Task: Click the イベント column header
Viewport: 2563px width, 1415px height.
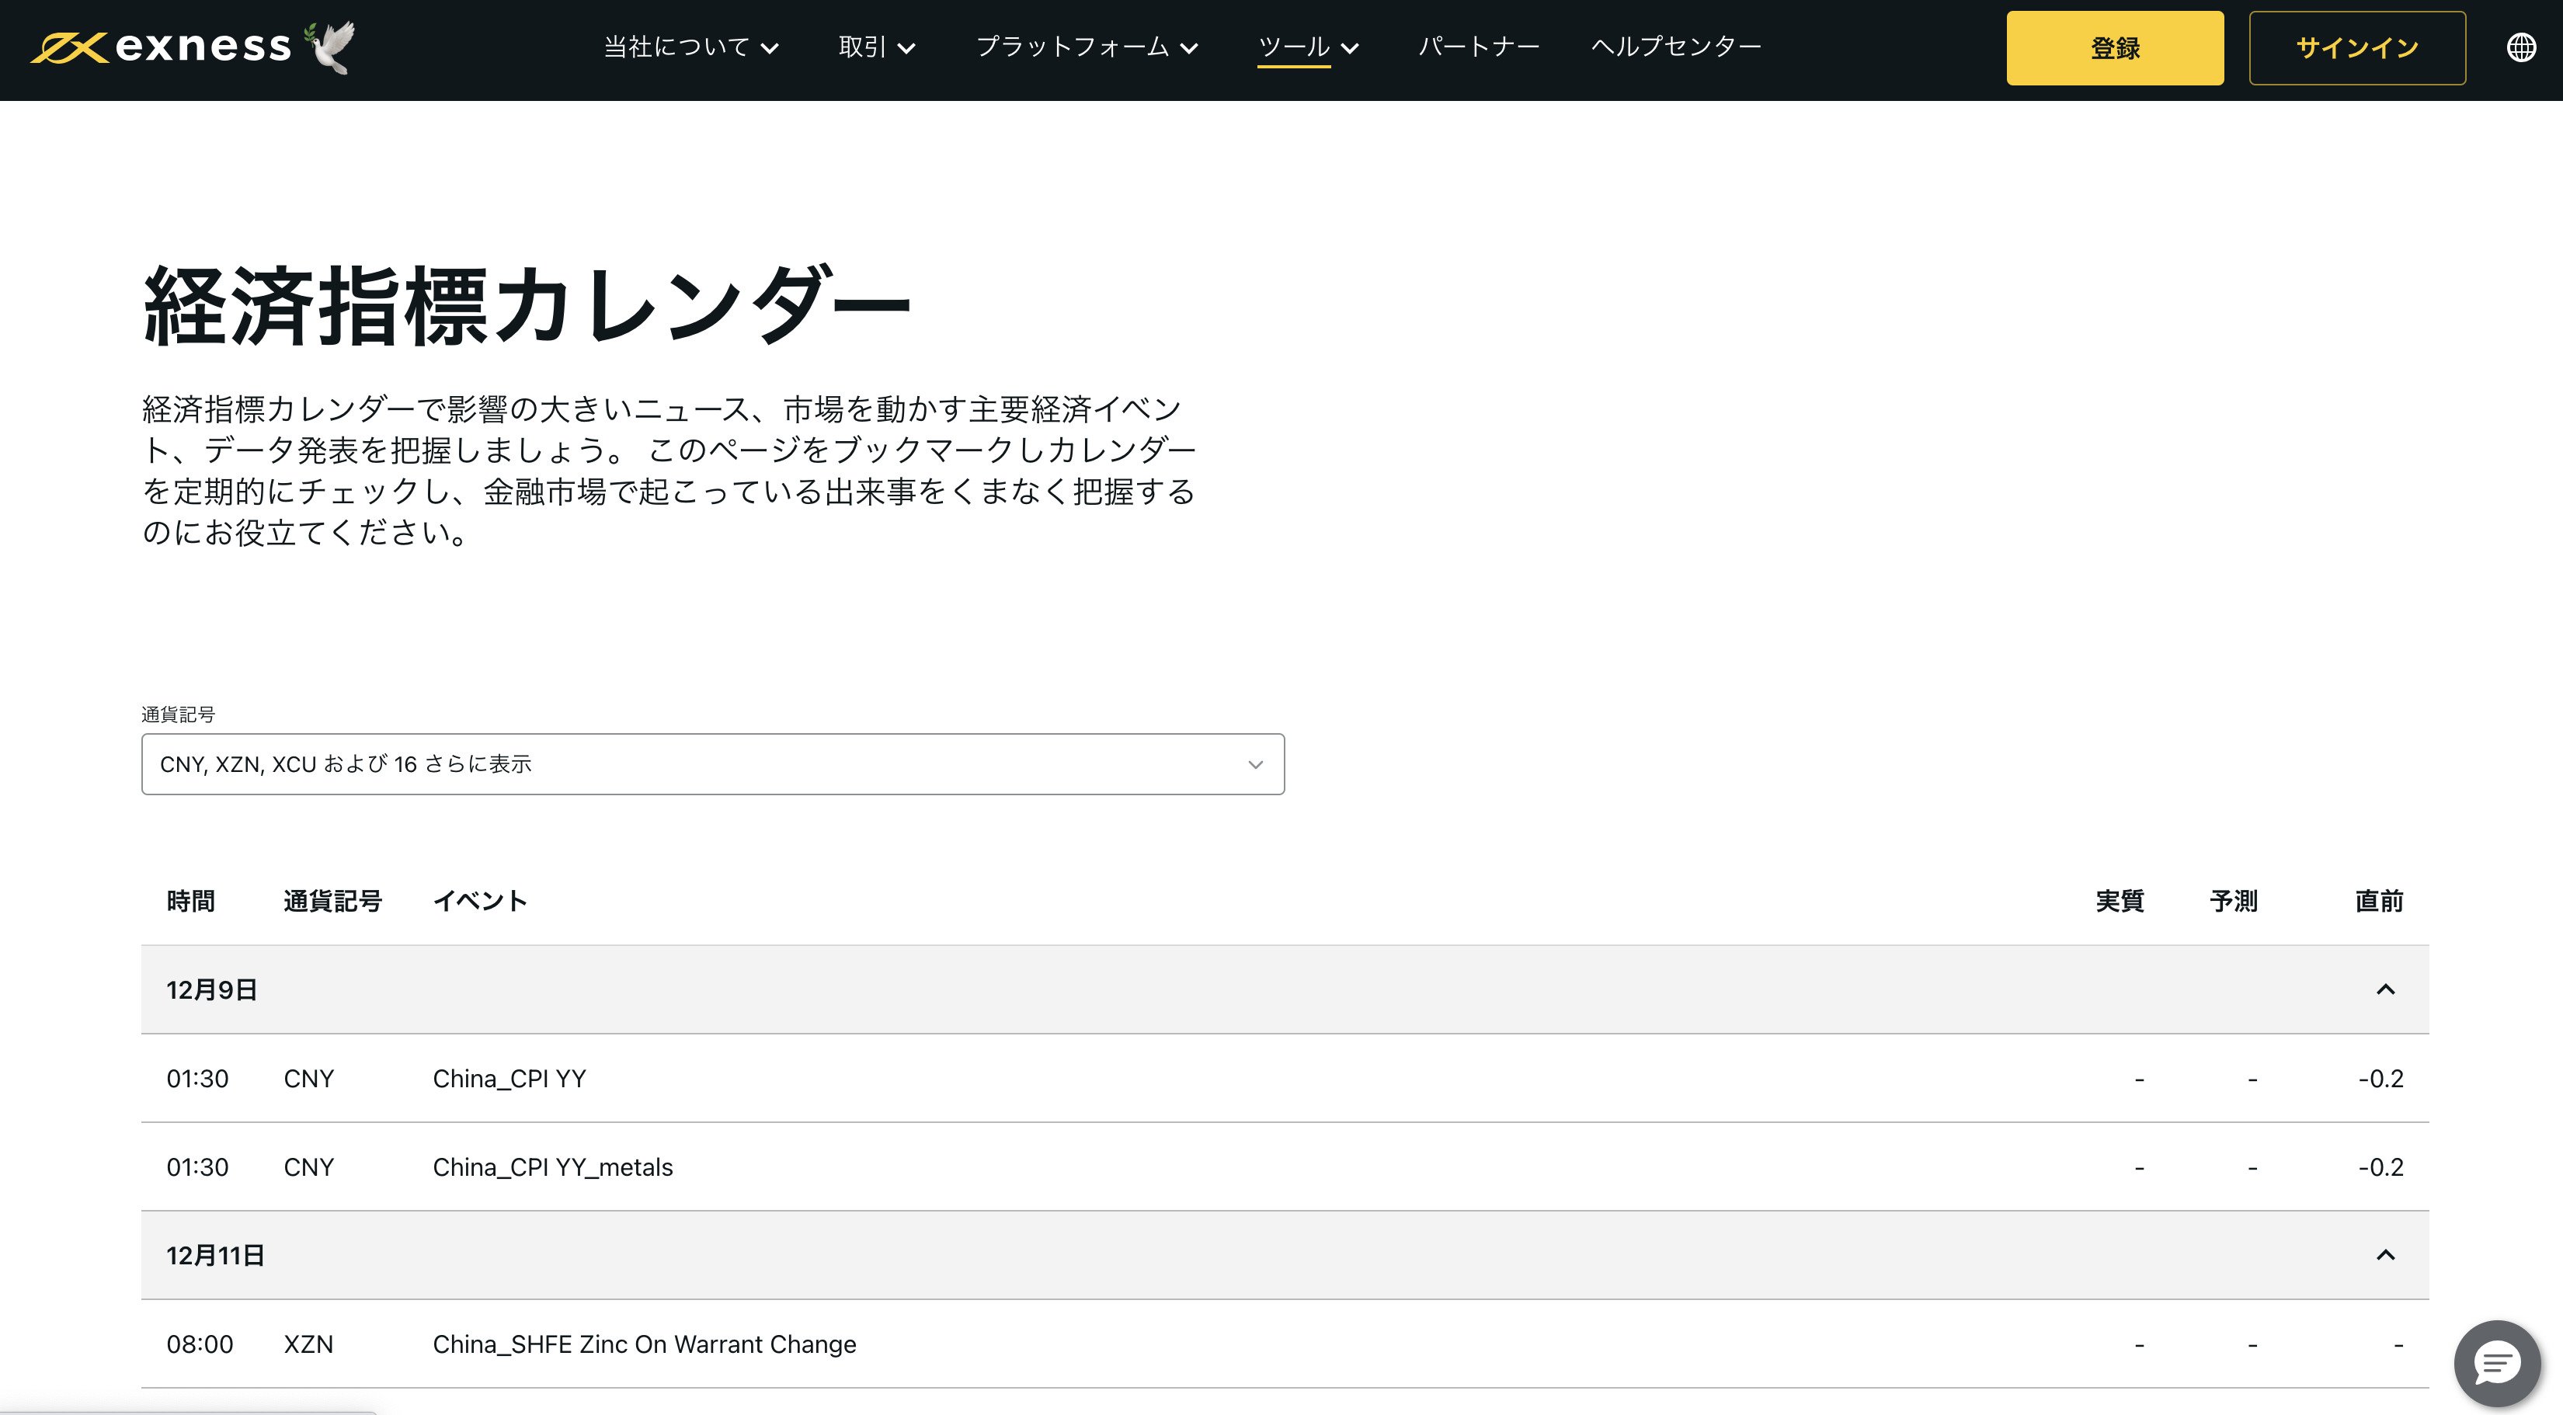Action: pyautogui.click(x=479, y=902)
